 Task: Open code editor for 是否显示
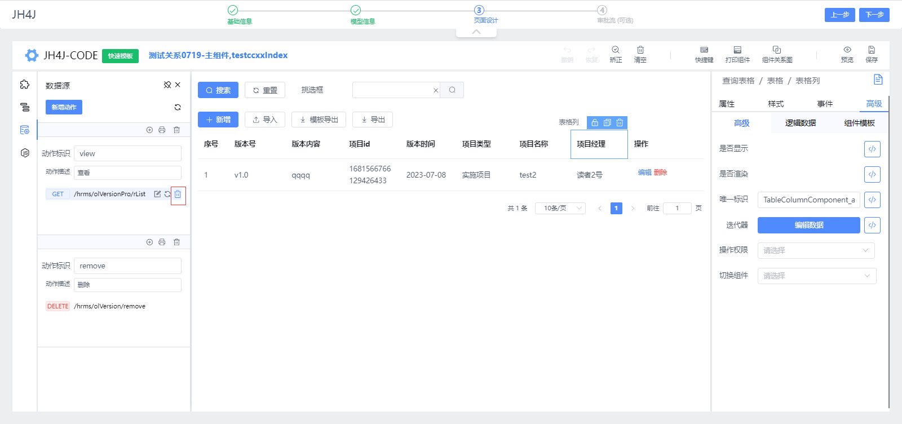click(x=872, y=149)
